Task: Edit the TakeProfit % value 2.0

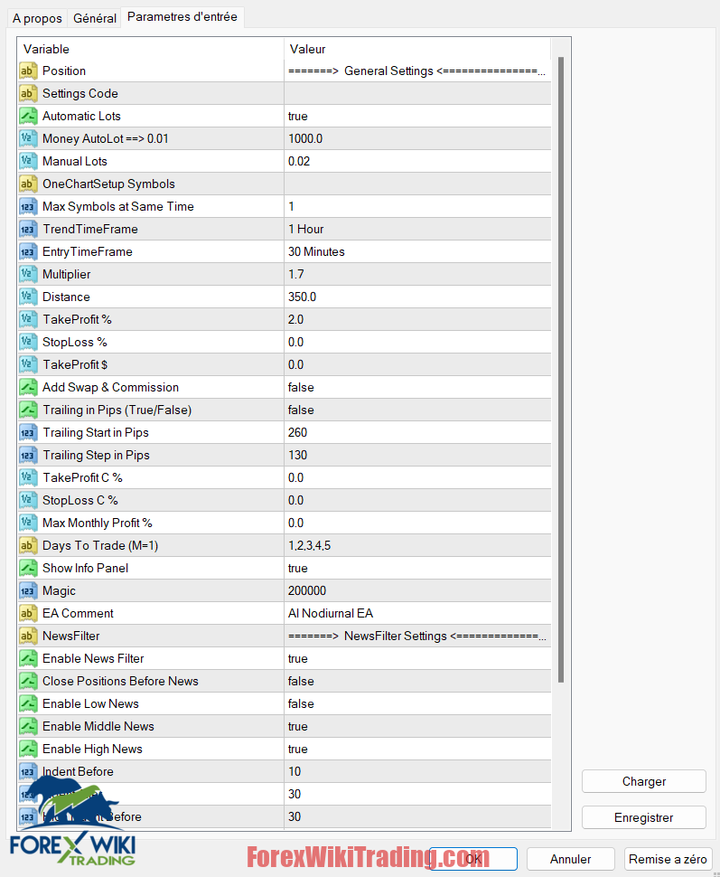Action: point(417,319)
